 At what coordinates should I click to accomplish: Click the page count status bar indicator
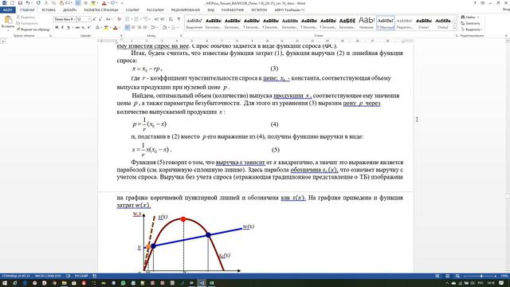tap(16, 276)
